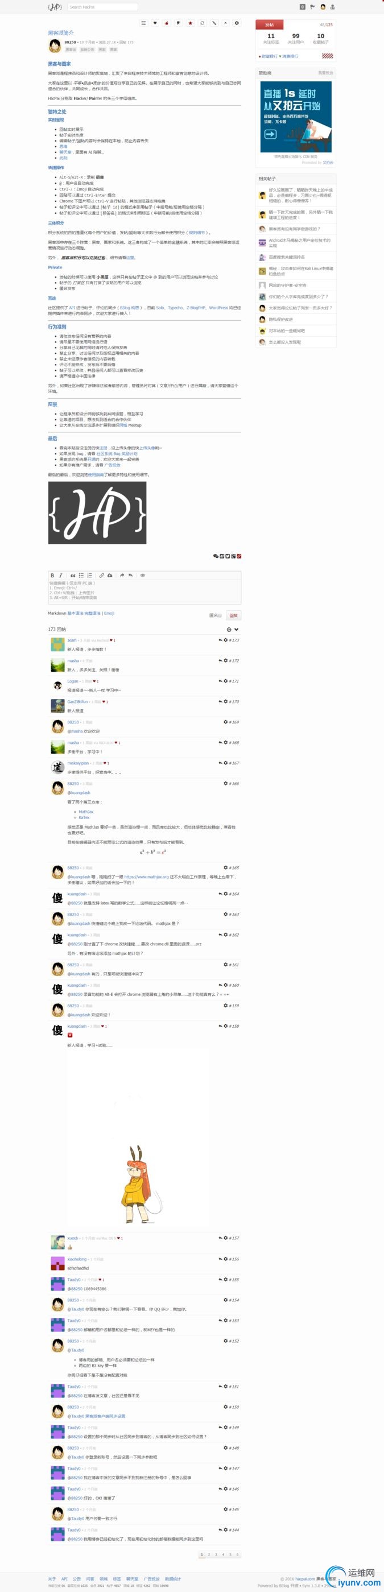The width and height of the screenshot is (384, 1592).
Task: Tick the 匿名 anonymous checkbox
Action: point(220,615)
